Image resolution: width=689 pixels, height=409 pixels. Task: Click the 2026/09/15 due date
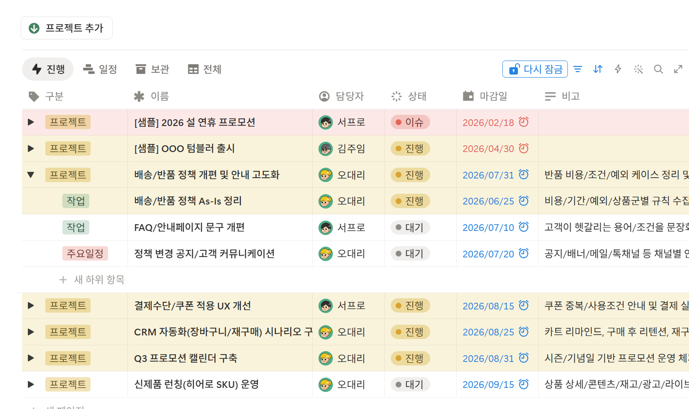[x=488, y=385]
